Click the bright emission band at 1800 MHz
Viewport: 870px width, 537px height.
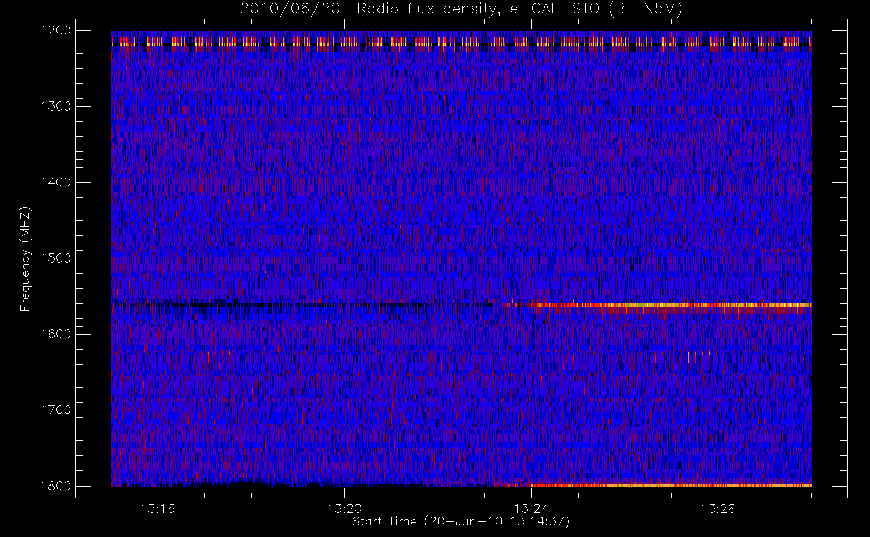click(x=656, y=485)
